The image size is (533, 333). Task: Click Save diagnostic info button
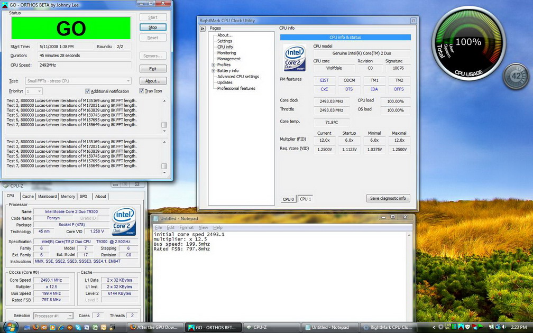coord(388,198)
